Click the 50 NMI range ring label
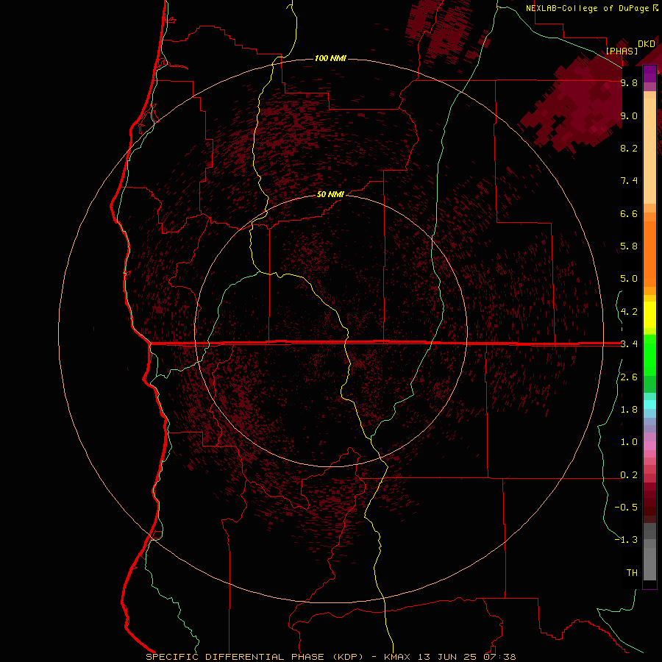662x662 pixels. [330, 194]
